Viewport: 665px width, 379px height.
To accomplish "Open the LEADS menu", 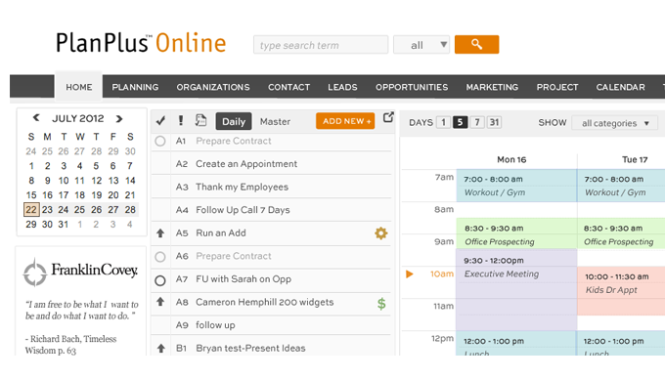I will pyautogui.click(x=342, y=87).
